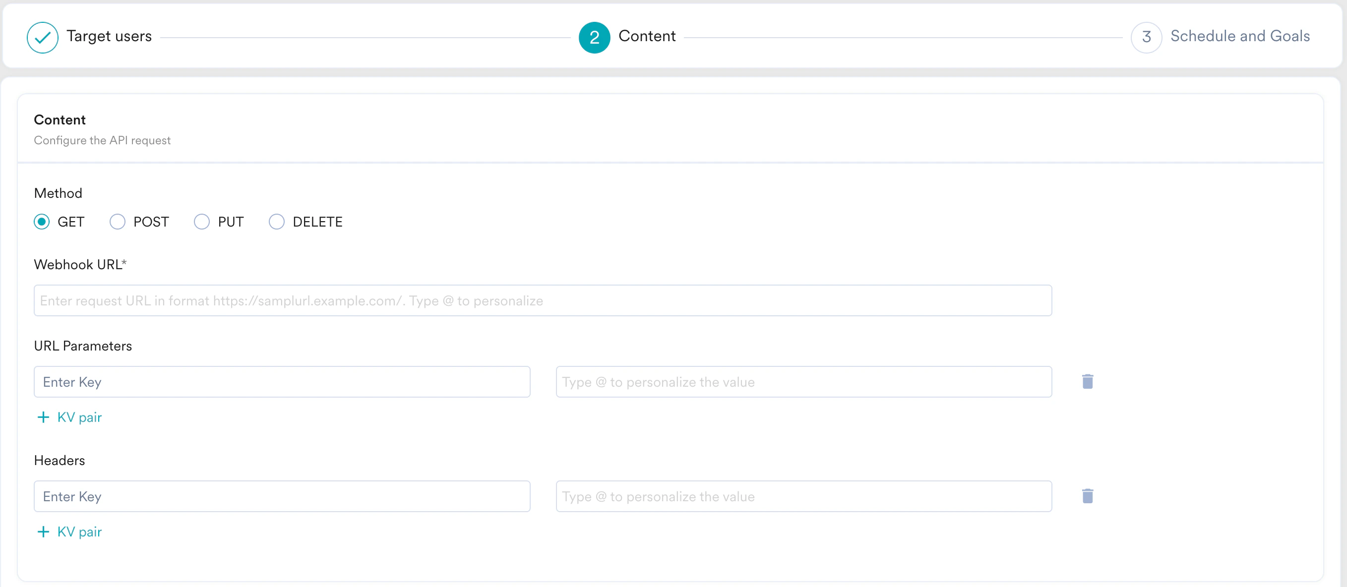Click the step 3 circle indicator
The image size is (1347, 587).
1146,37
